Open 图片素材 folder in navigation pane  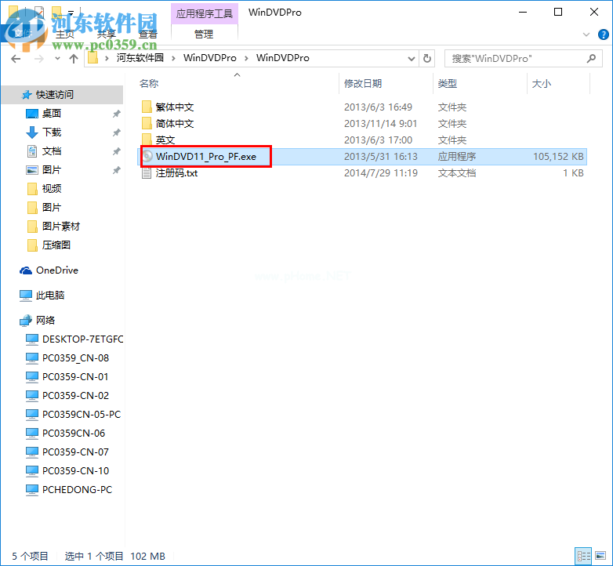pos(61,226)
